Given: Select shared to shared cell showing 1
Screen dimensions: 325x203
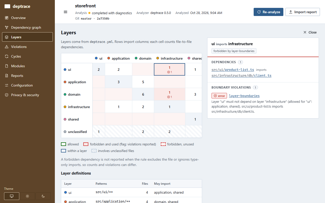Looking at the screenshot, I should pyautogui.click(x=194, y=119).
